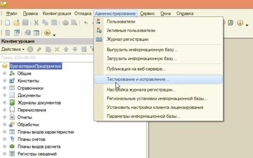The height and width of the screenshot is (158, 253).
Task: Choose Публикация на веб-сервере
Action: [158, 69]
